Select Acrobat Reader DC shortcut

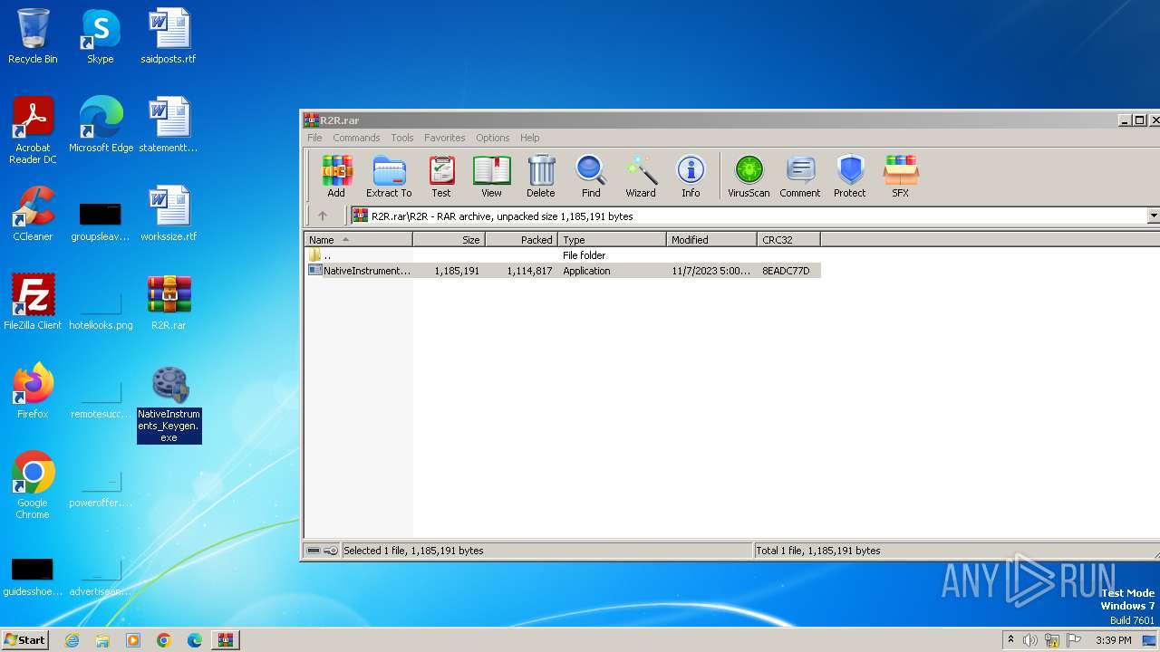(x=33, y=130)
